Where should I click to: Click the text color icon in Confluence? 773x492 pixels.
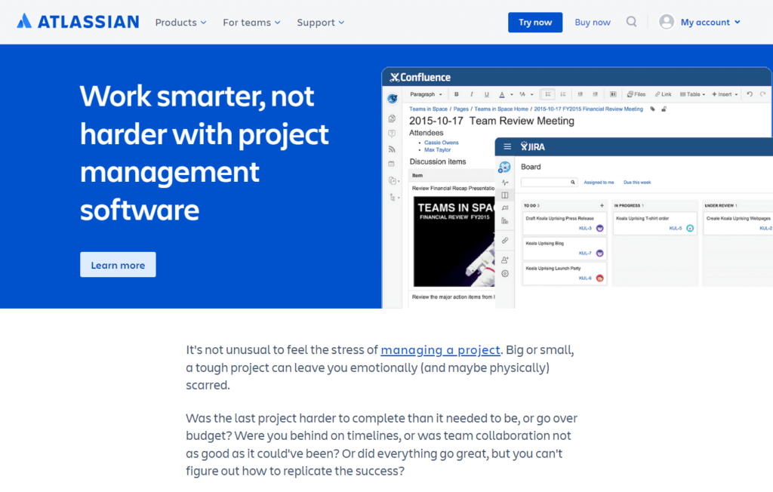point(502,94)
